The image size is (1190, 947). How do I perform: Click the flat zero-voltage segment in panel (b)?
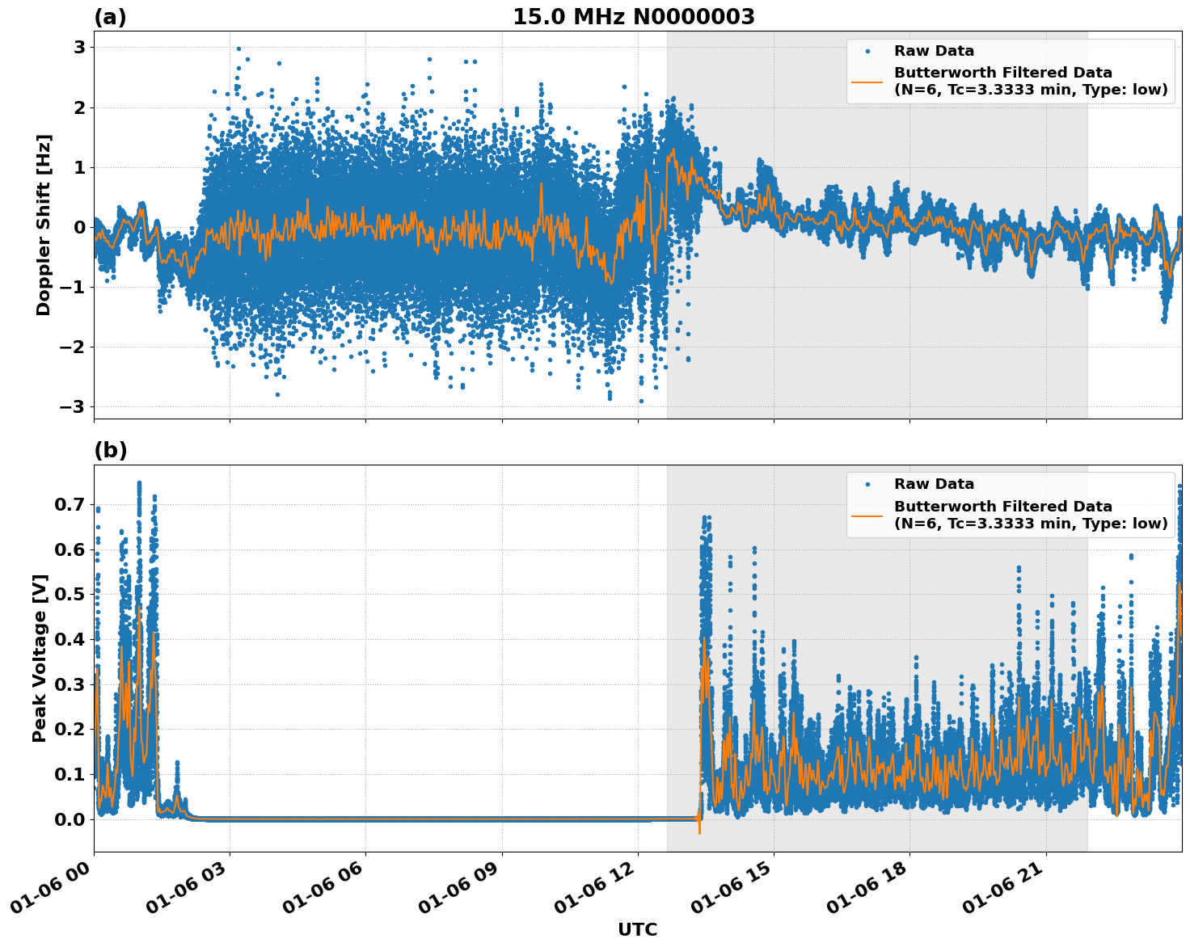(404, 819)
